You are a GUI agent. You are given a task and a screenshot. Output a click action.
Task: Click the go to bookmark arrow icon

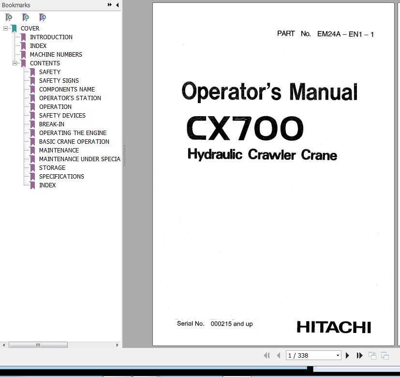pos(43,17)
